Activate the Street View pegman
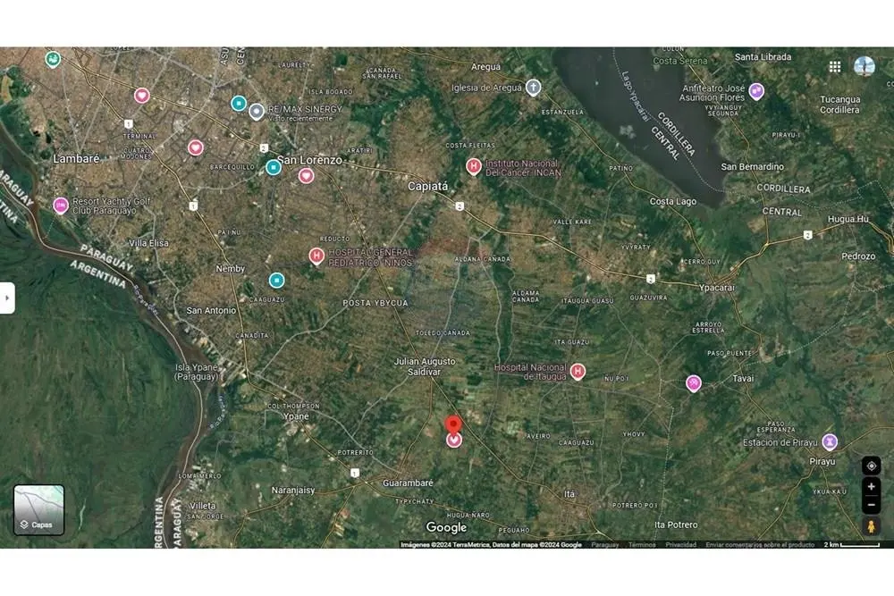This screenshot has height=596, width=894. (871, 527)
